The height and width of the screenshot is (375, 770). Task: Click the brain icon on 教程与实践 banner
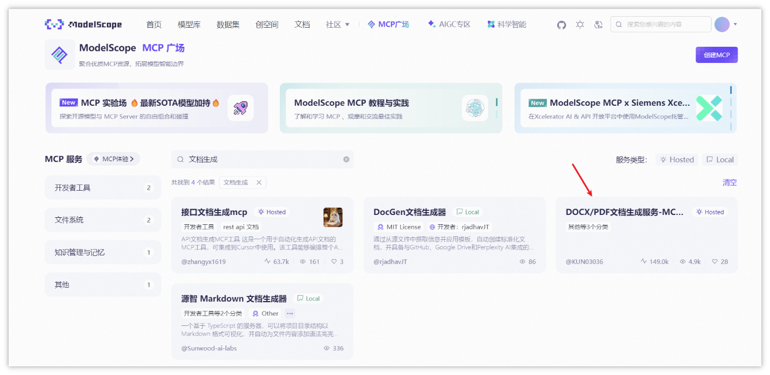(x=475, y=108)
